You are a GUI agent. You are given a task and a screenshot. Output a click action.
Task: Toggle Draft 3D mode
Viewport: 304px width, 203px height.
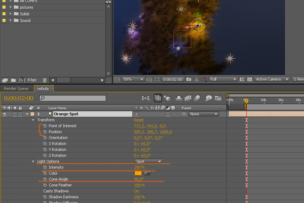(x=167, y=98)
